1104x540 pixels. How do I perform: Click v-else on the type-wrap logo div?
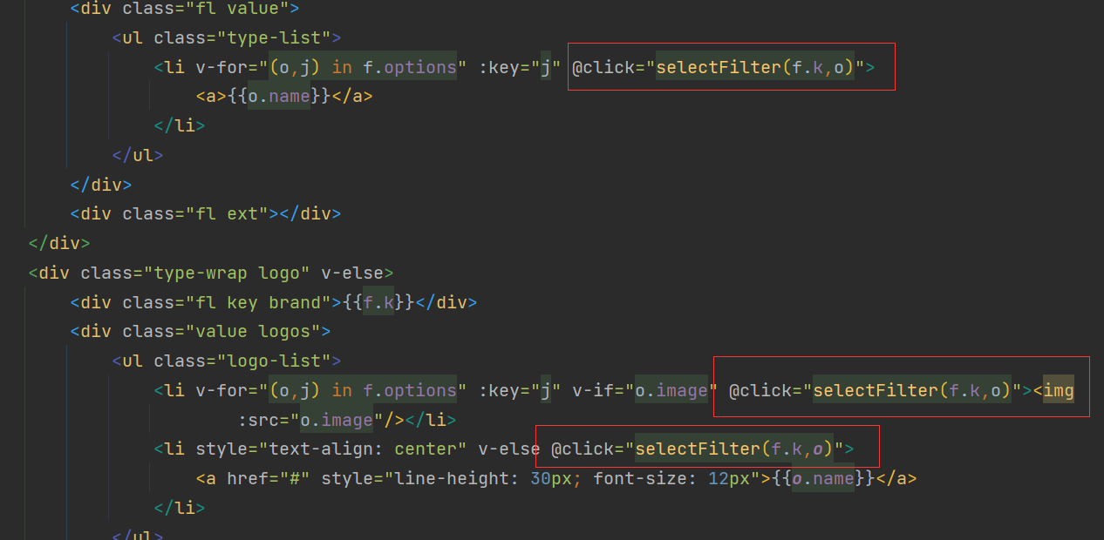coord(352,273)
